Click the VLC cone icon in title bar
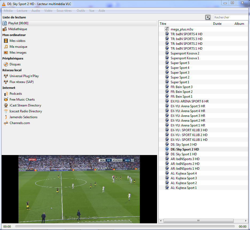Screen dimensions: 250x230 (x=3, y=4)
